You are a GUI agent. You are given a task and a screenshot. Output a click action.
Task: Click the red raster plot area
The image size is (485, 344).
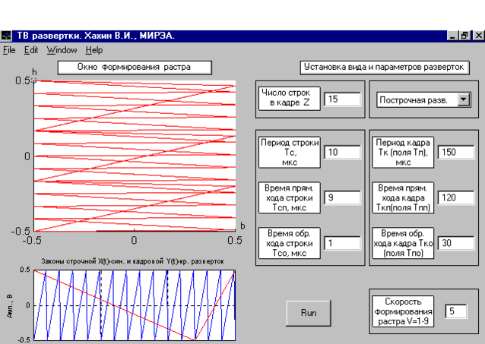point(135,156)
